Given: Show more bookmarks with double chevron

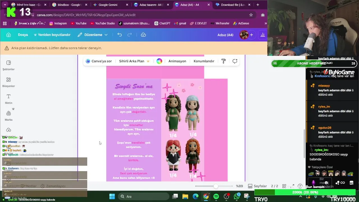Looking at the screenshot, I should (x=265, y=23).
